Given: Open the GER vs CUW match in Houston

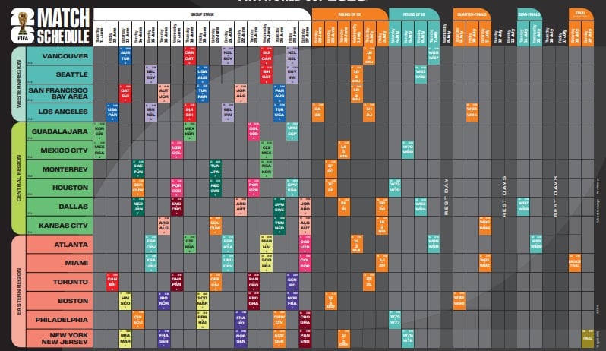Looking at the screenshot, I should point(138,188).
